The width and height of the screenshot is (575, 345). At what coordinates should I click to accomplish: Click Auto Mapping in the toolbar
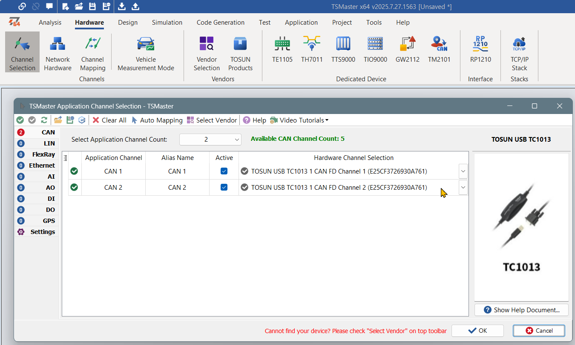click(x=157, y=120)
